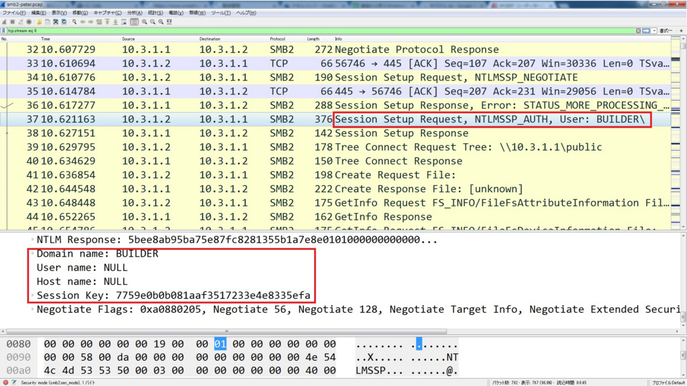This screenshot has height=386, width=687.
Task: Add filter button with plus icon
Action: pos(682,31)
